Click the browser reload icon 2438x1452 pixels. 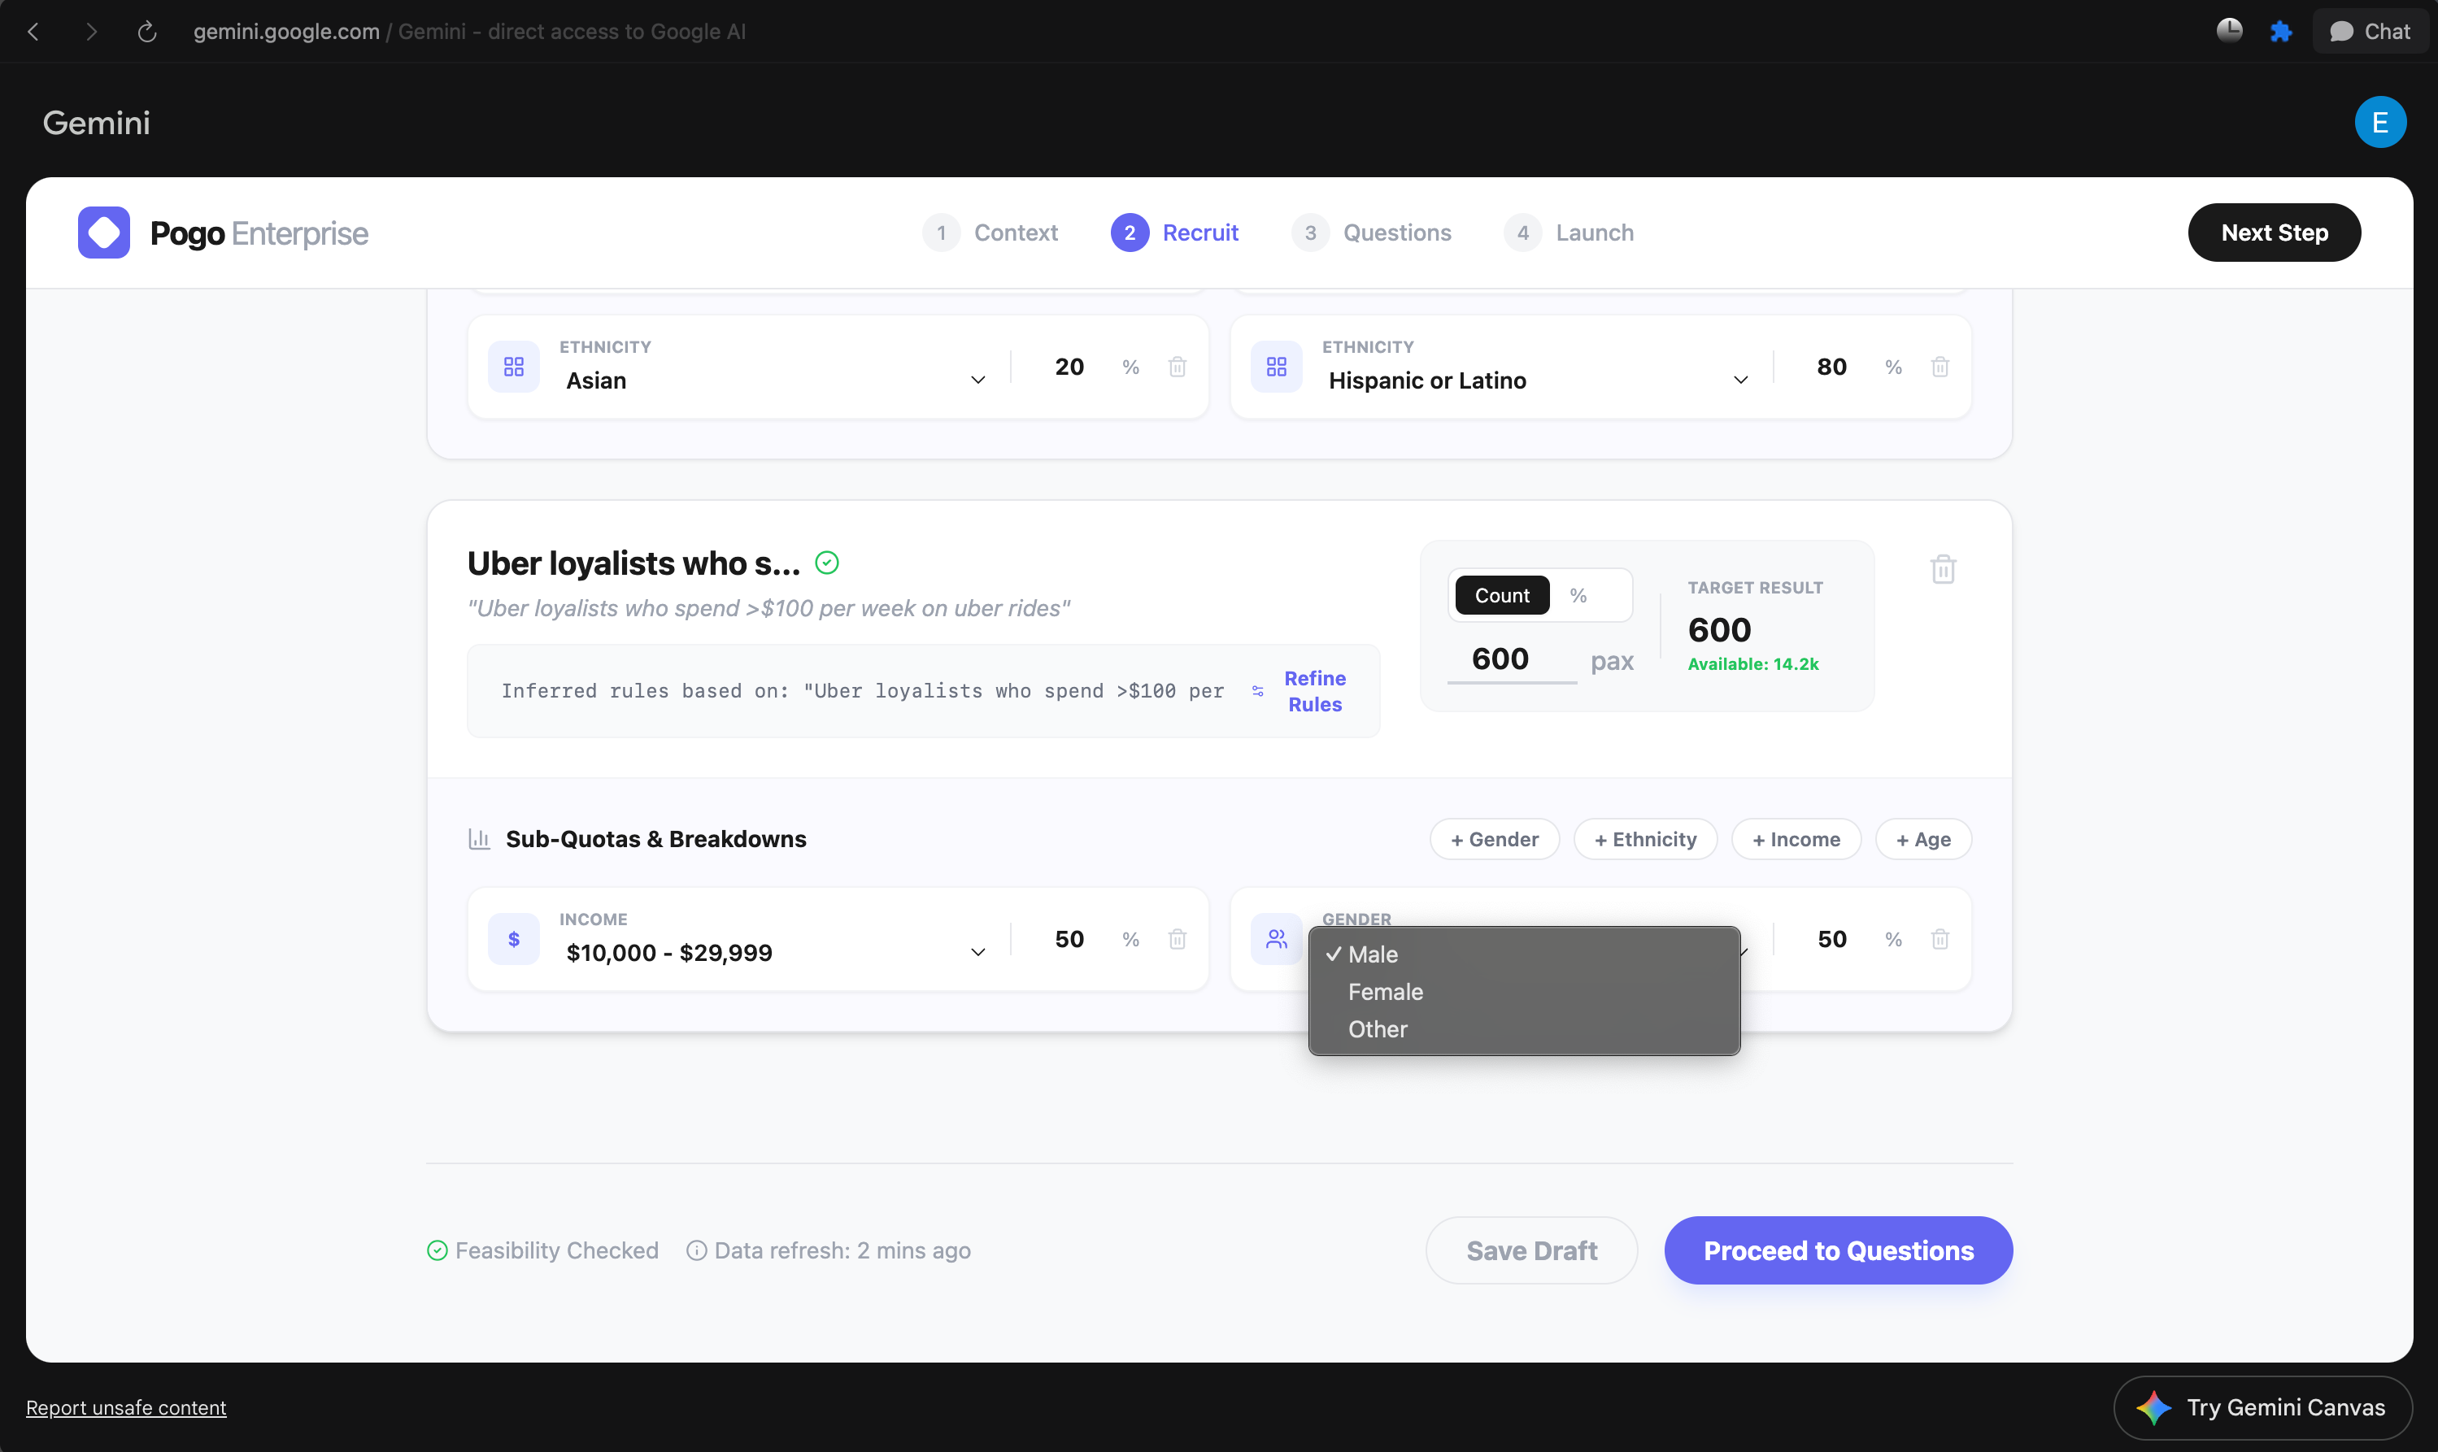(x=147, y=32)
